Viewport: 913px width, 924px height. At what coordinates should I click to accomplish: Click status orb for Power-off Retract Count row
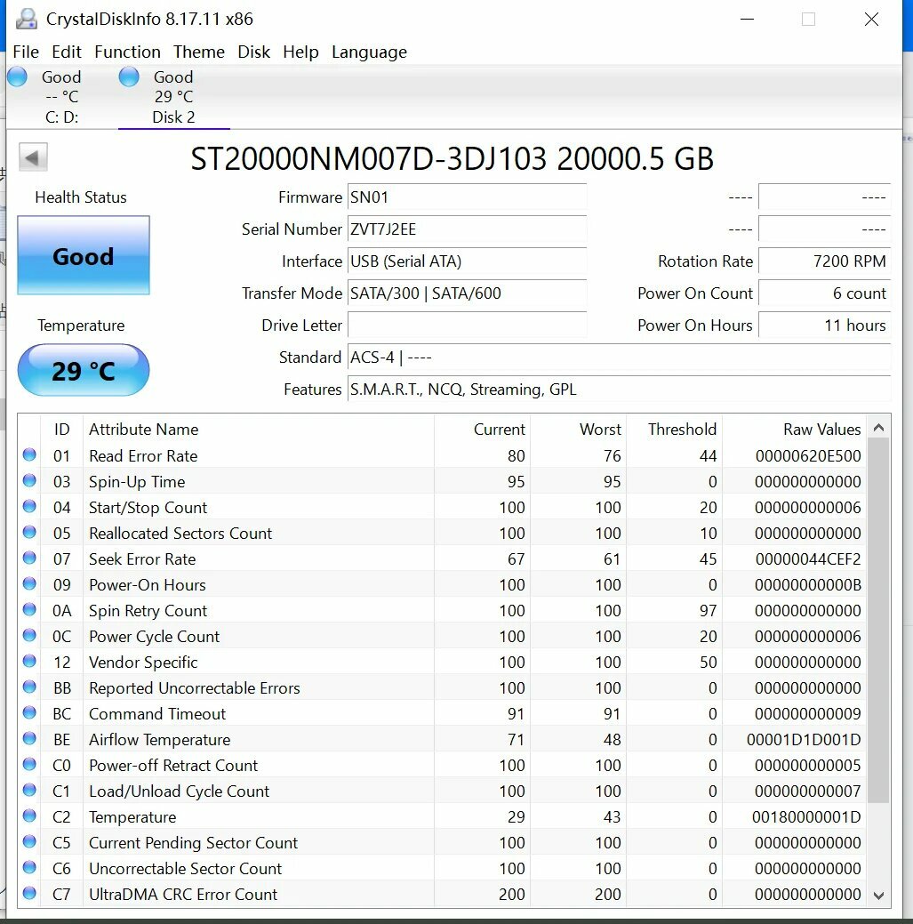(29, 764)
